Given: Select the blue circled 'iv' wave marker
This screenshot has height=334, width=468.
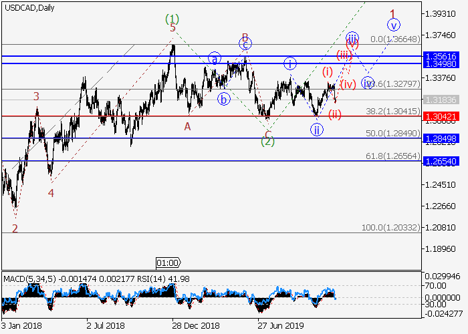Looking at the screenshot, I should pyautogui.click(x=368, y=83).
